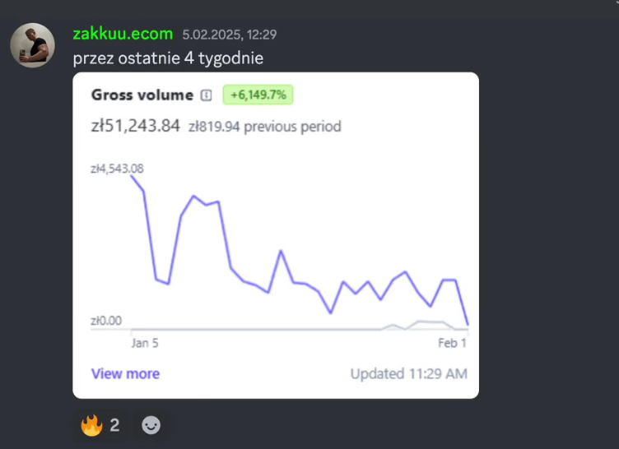Click the message timestamp 5.02.2025, 12:29
Viewport: 619px width, 449px height.
tap(229, 35)
